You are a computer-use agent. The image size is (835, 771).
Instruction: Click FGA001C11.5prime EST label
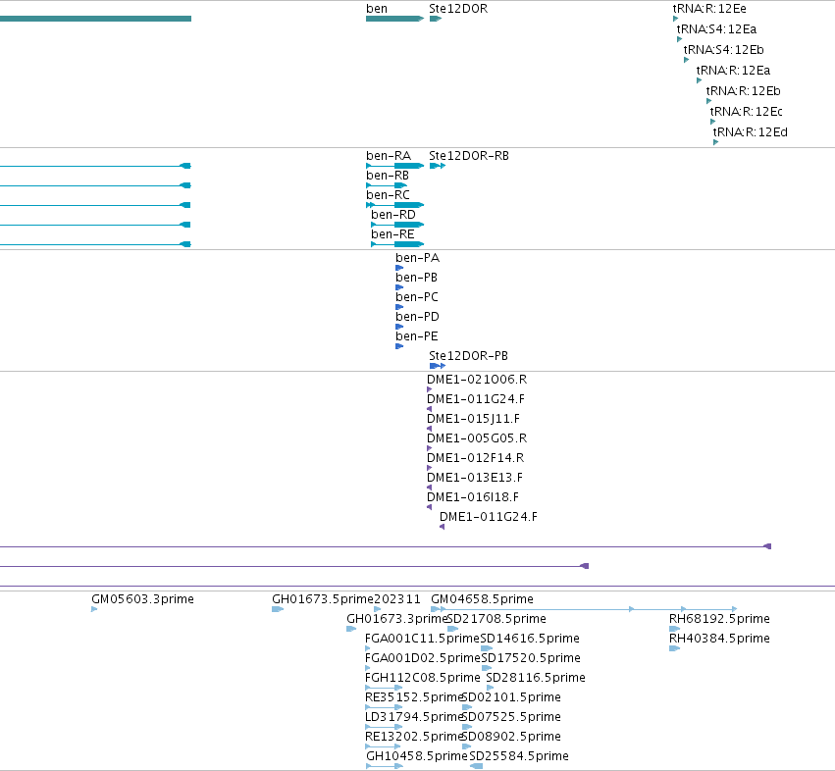422,639
